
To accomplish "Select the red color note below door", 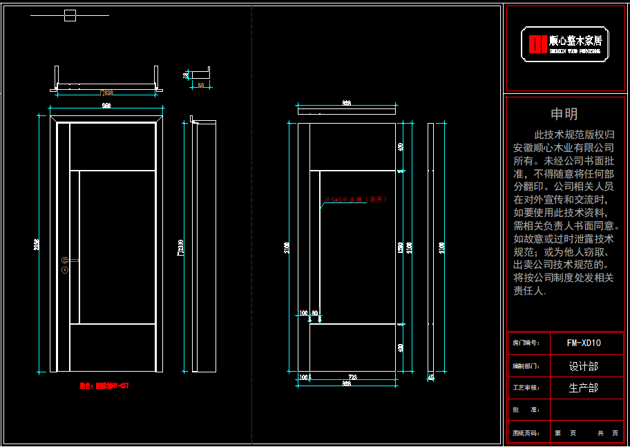I will pyautogui.click(x=104, y=386).
